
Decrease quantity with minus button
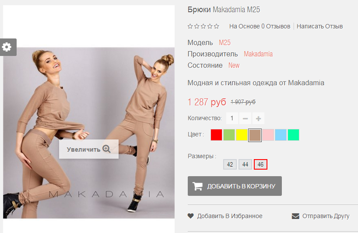245,118
